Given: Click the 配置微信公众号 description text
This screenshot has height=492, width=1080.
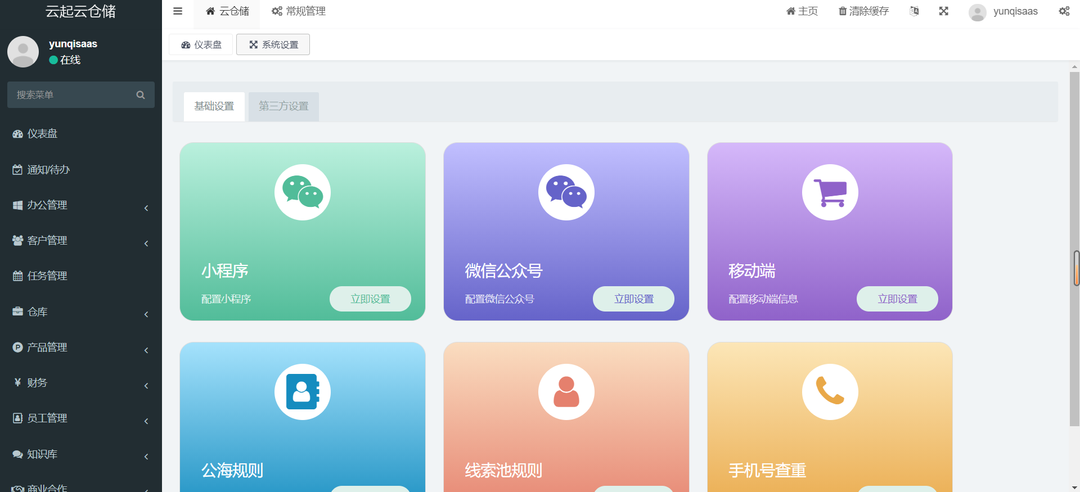Looking at the screenshot, I should (499, 299).
